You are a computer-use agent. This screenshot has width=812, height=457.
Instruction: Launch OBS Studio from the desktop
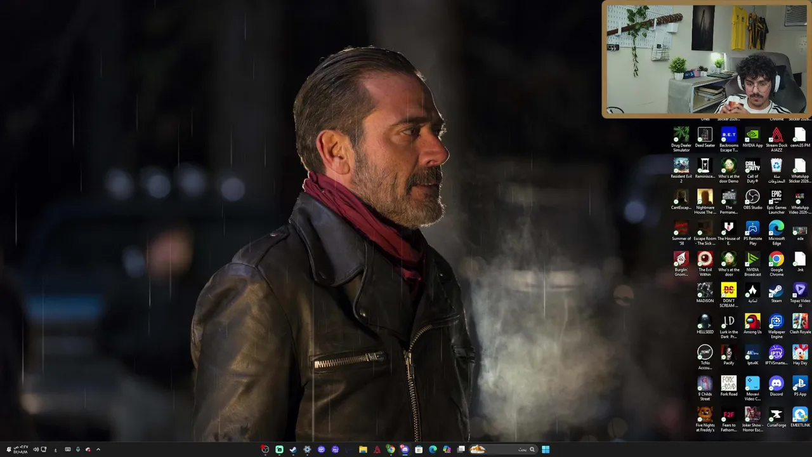coord(752,199)
